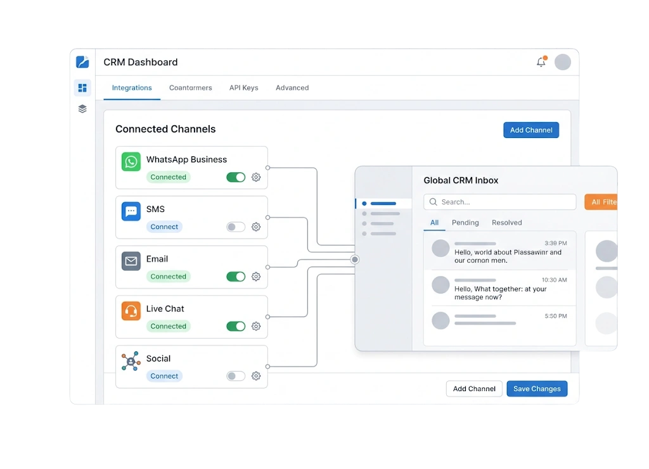Switch off the Live Chat toggle
649x469 pixels.
pyautogui.click(x=236, y=326)
